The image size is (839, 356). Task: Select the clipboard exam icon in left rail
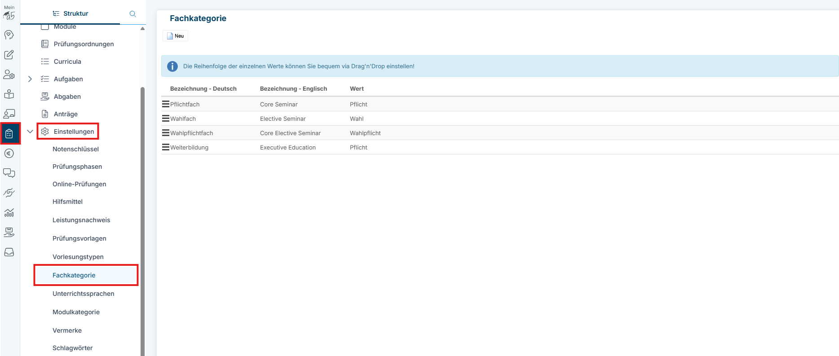coord(9,133)
